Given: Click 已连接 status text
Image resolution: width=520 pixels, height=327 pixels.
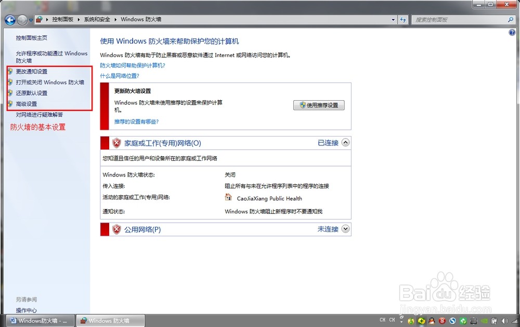Looking at the screenshot, I should [x=328, y=143].
